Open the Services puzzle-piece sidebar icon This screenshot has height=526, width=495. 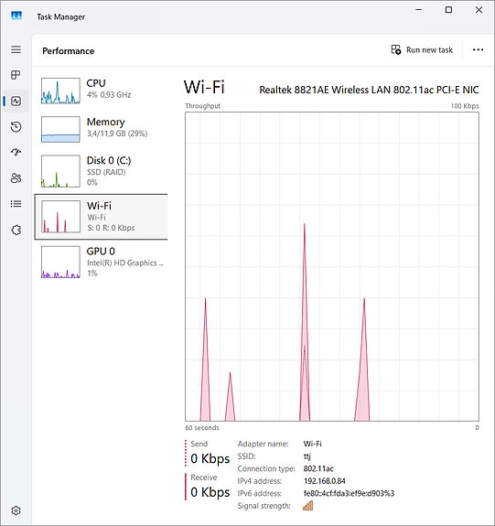tap(16, 230)
